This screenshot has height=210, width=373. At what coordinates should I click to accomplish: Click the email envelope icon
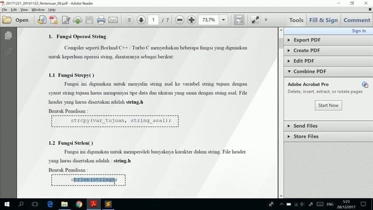[x=113, y=20]
